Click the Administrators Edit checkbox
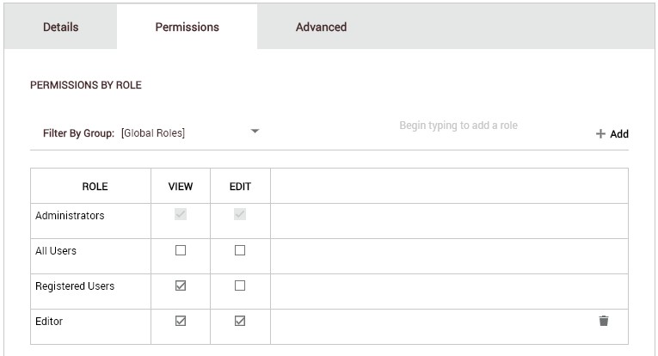The width and height of the screenshot is (658, 356). [x=240, y=214]
